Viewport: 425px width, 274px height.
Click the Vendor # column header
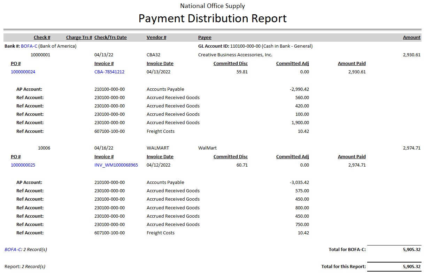pyautogui.click(x=156, y=38)
